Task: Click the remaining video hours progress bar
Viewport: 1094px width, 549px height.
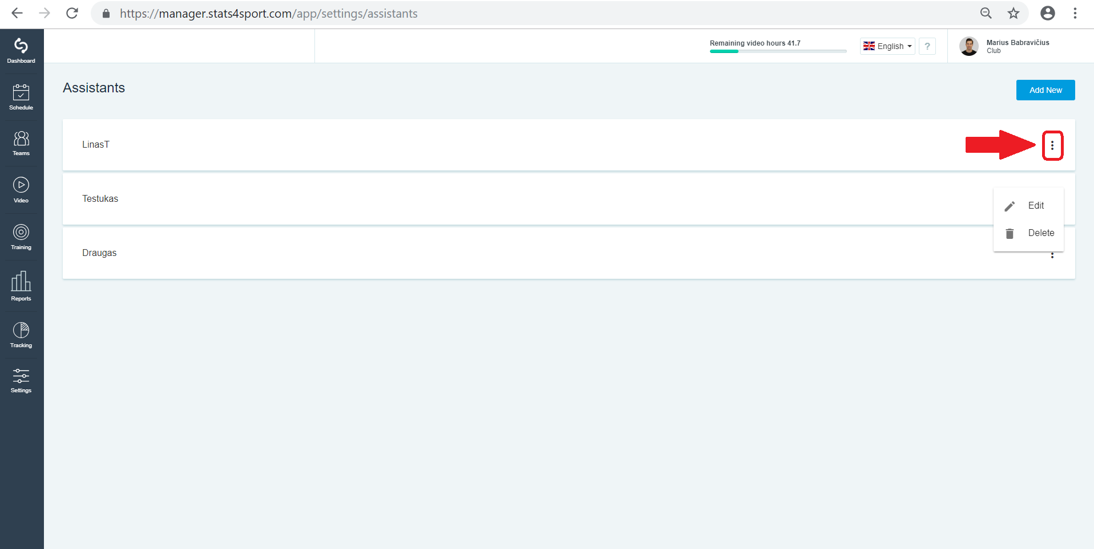Action: coord(778,51)
